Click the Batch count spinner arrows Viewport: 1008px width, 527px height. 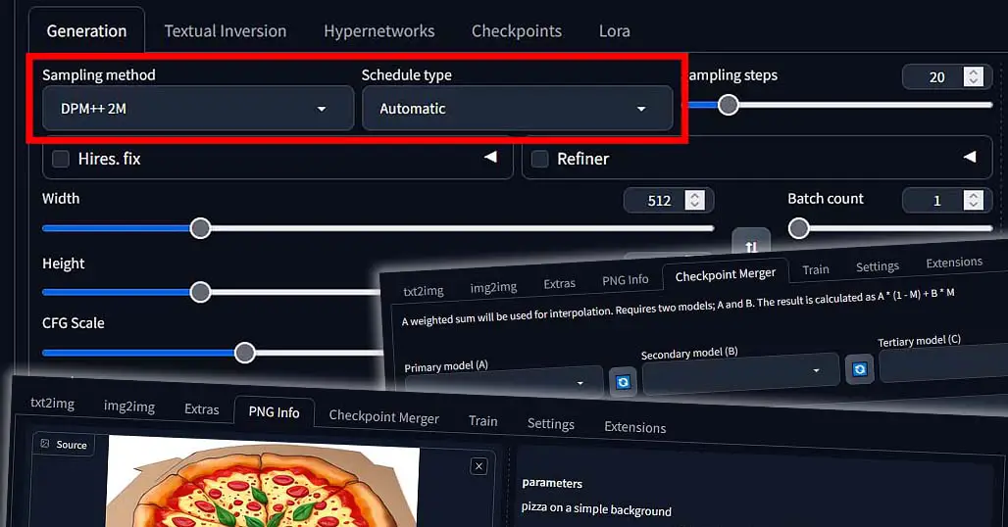974,200
